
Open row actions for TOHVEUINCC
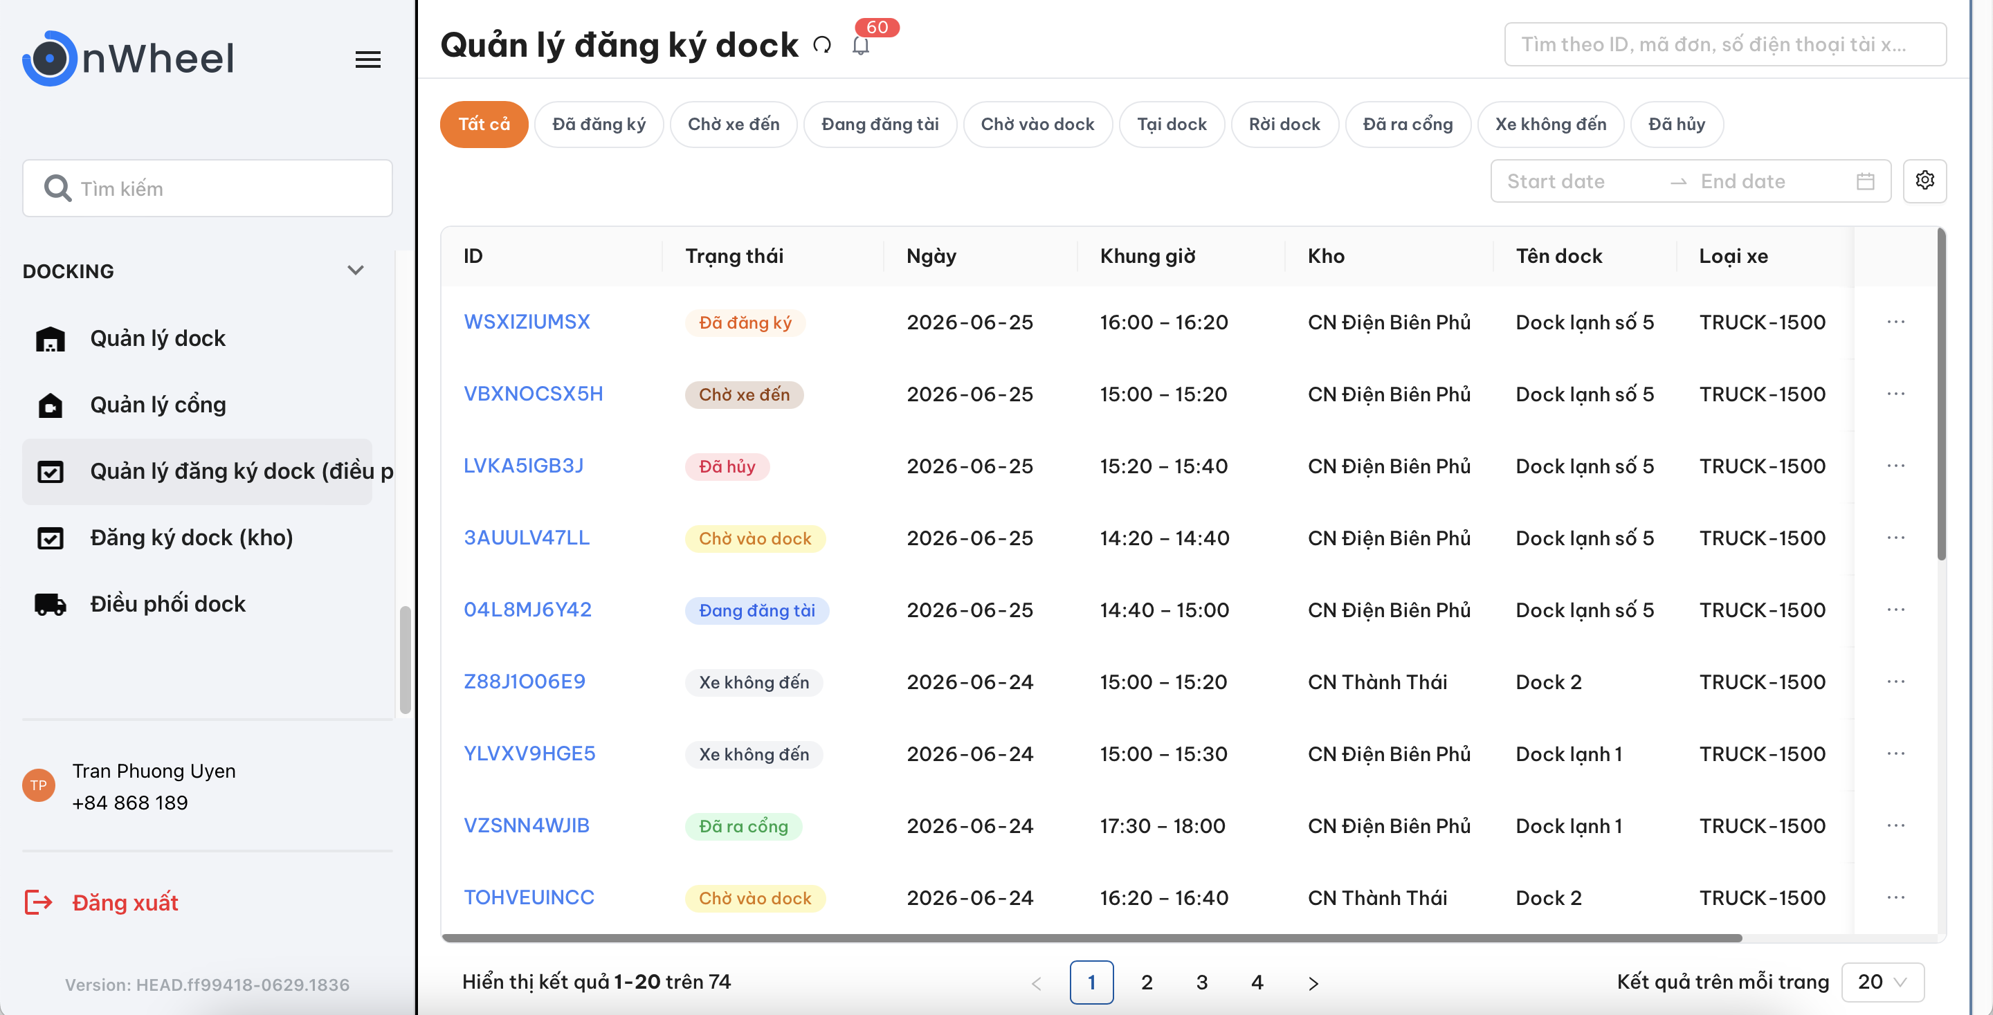(1895, 897)
